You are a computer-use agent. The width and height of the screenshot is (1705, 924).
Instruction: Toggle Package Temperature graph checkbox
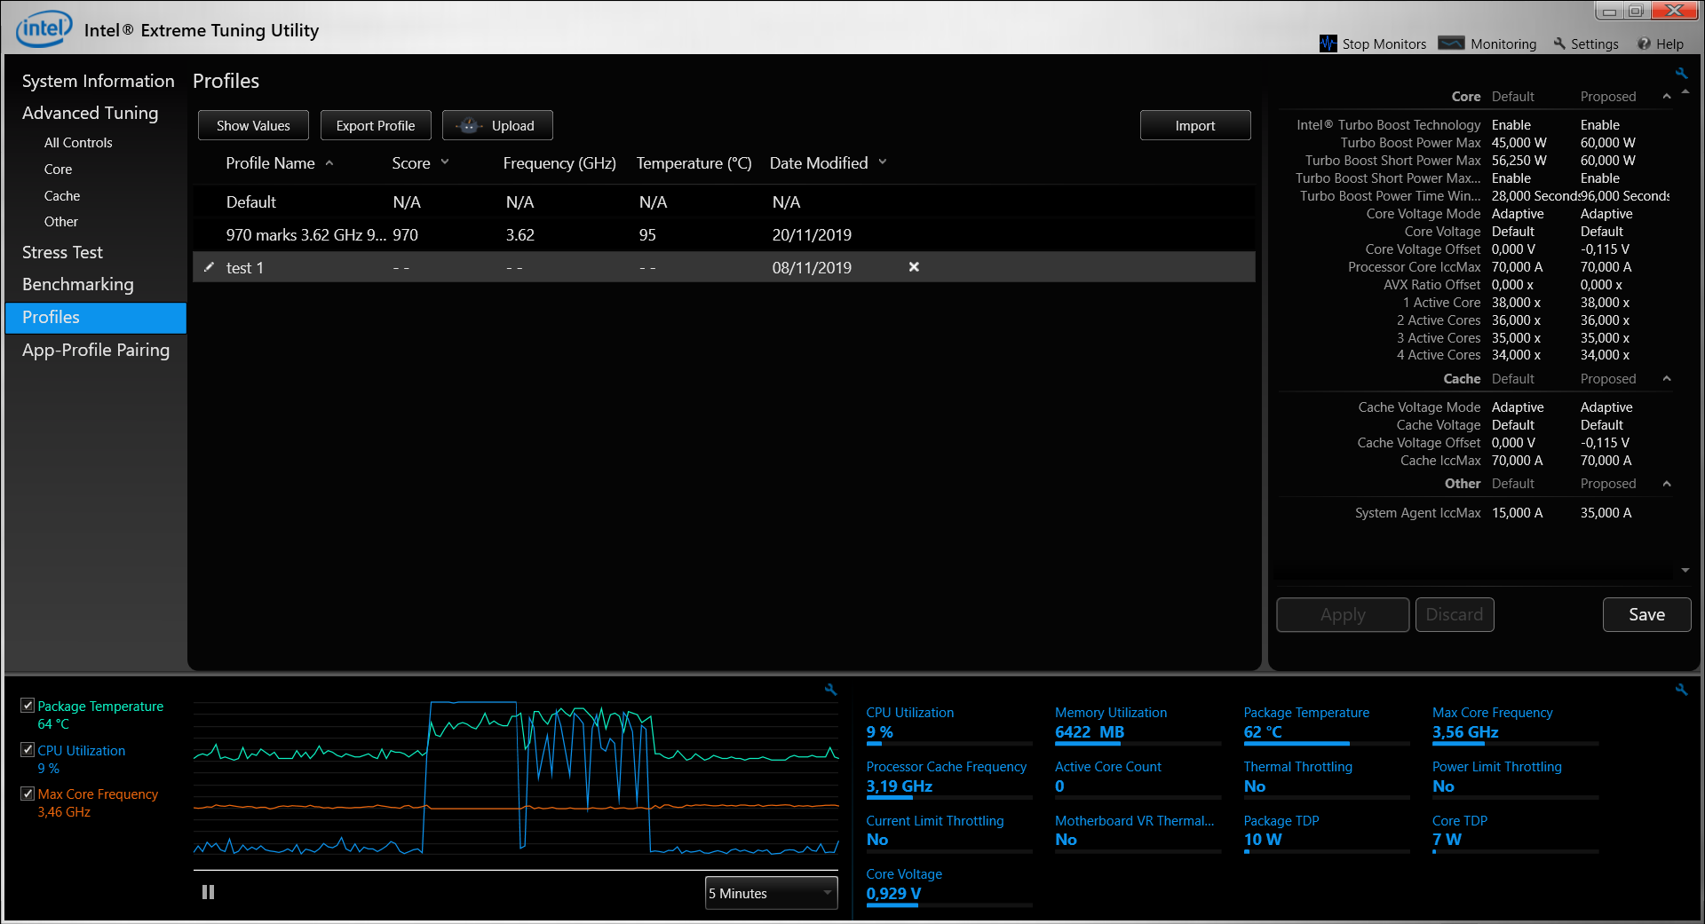click(x=28, y=706)
